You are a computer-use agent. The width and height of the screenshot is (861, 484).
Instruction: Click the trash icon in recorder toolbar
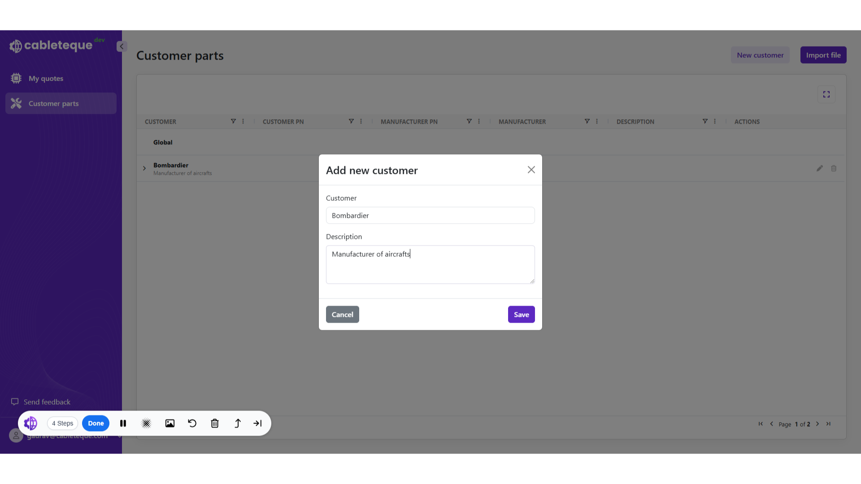(x=215, y=423)
